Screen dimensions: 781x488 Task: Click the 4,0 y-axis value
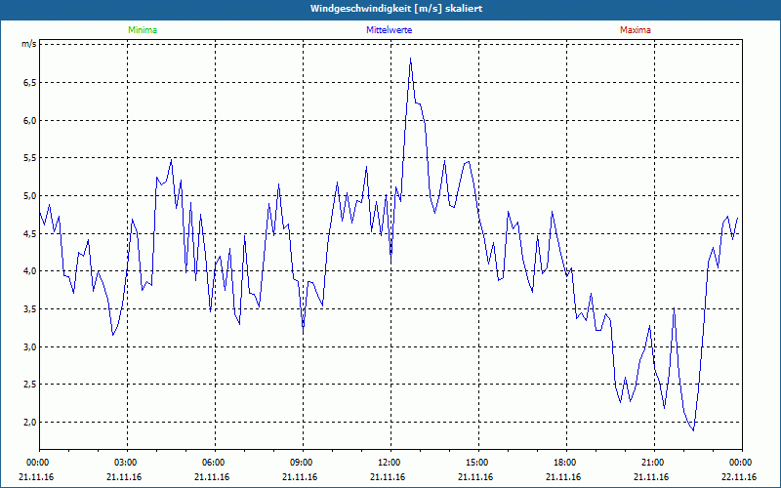tap(29, 271)
